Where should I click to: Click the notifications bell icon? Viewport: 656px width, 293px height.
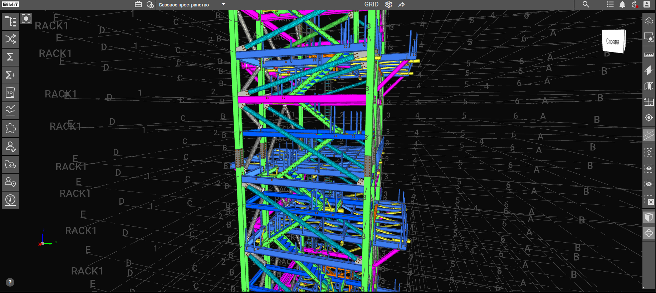pos(622,4)
